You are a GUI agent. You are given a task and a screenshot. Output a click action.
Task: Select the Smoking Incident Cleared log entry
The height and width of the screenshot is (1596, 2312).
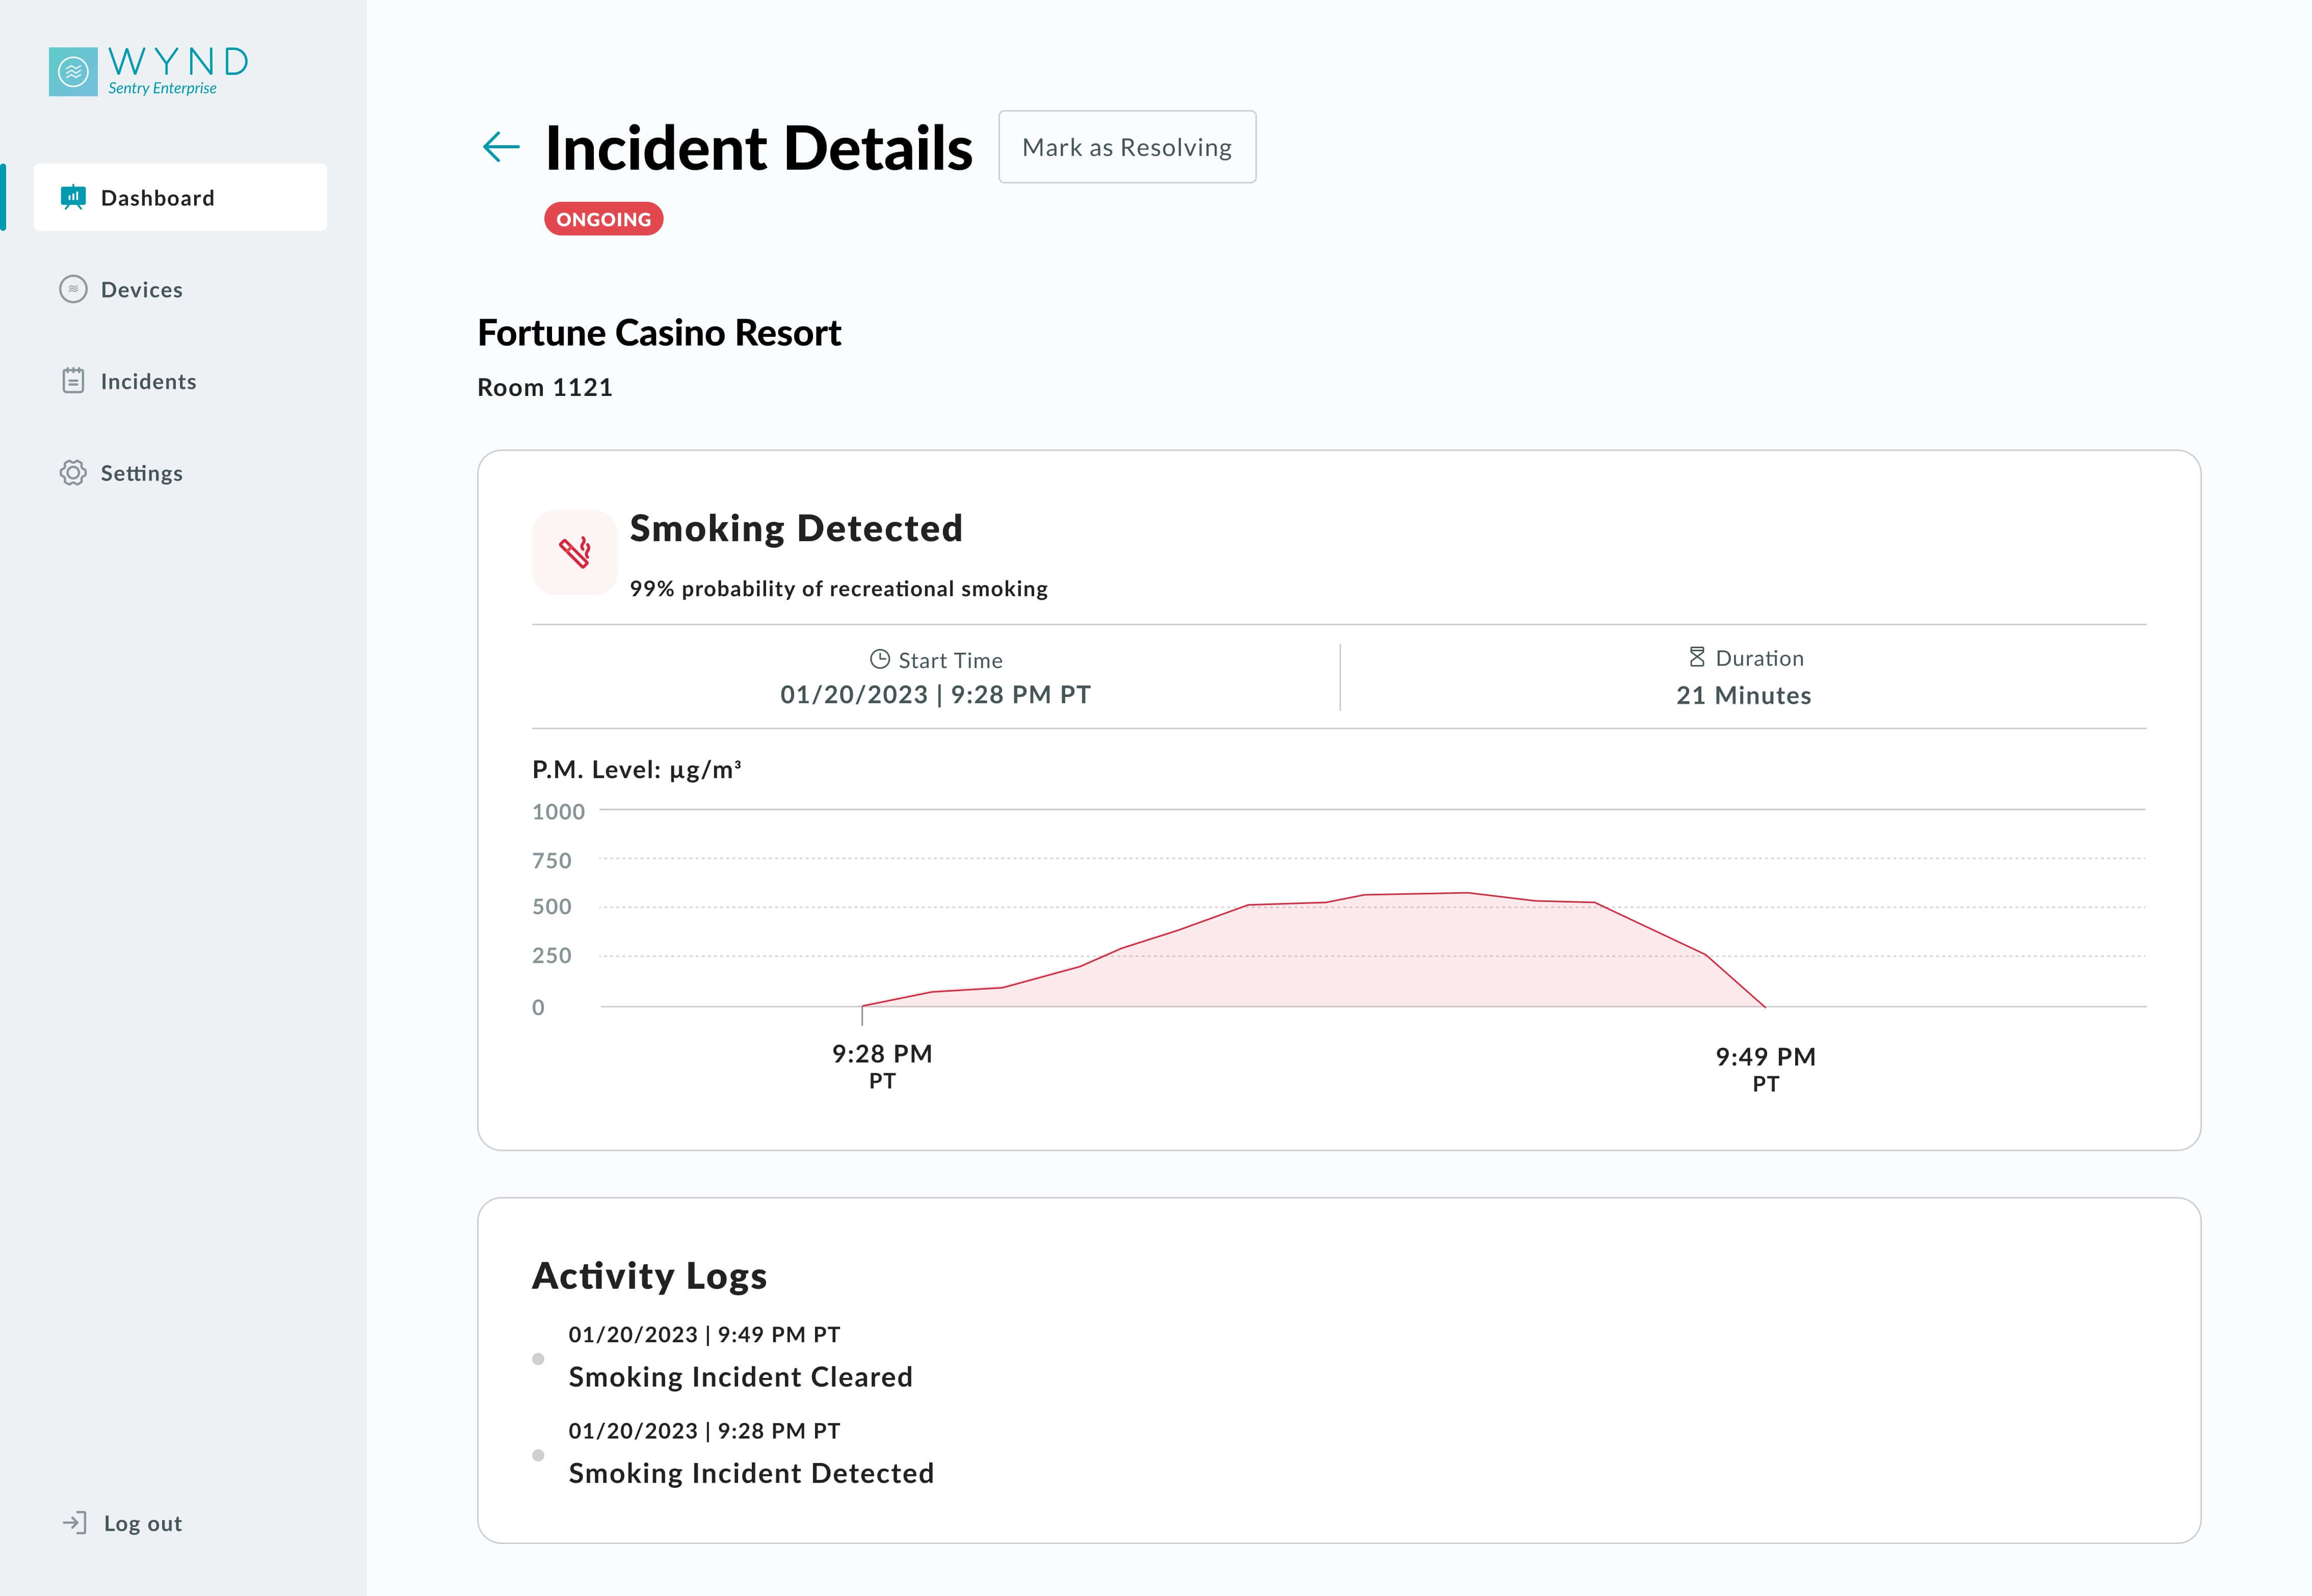click(740, 1377)
